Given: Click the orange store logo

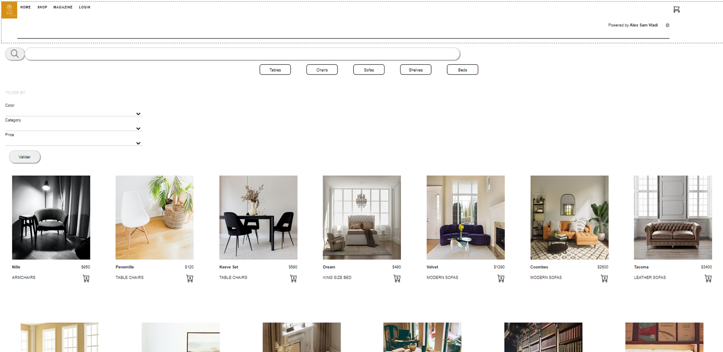Looking at the screenshot, I should 9,10.
